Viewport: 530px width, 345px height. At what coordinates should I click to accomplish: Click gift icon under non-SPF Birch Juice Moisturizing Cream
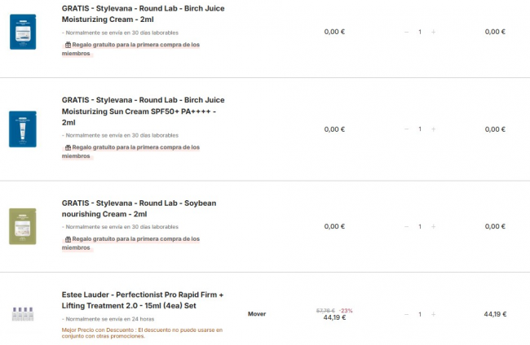[68, 46]
